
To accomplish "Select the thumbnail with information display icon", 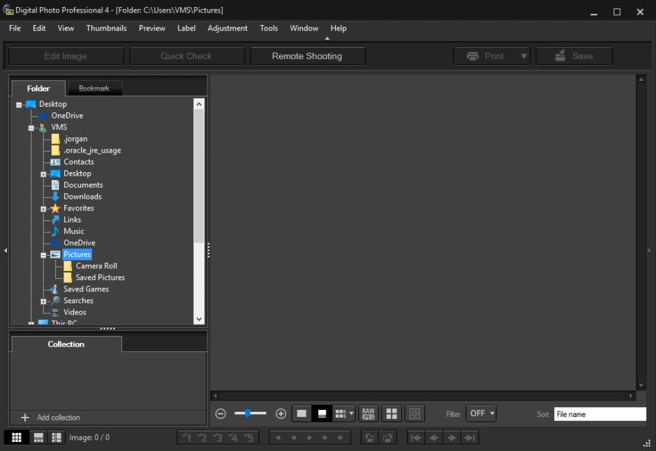I will coord(322,414).
